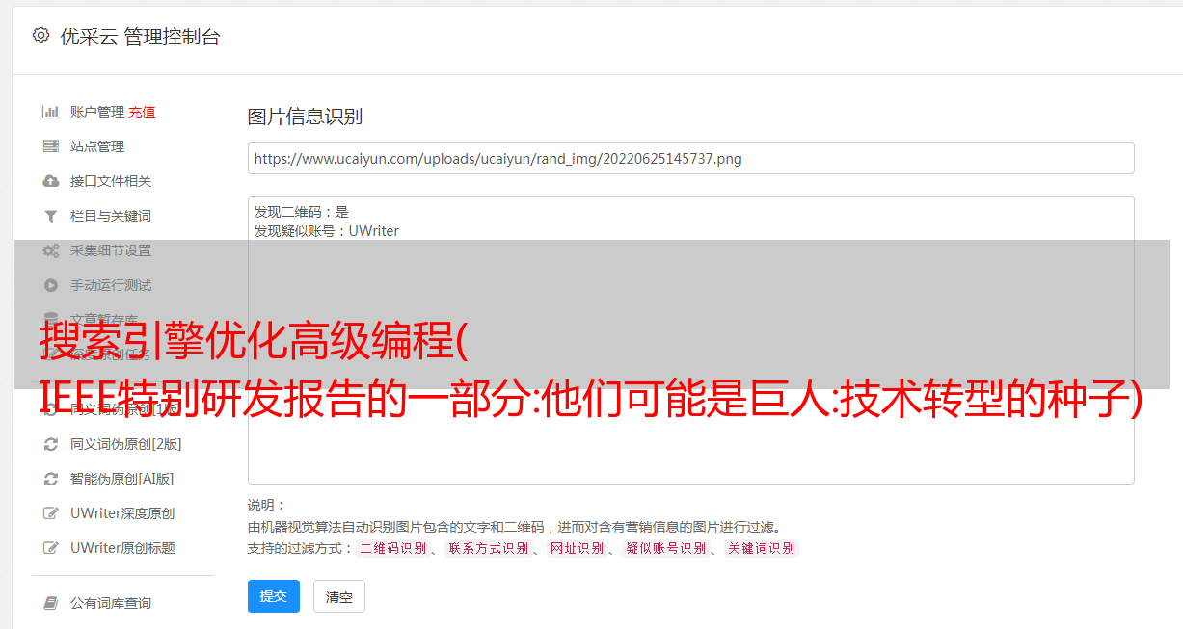
Task: Click the play circle icon beside 手动运行测试
Action: pos(51,285)
